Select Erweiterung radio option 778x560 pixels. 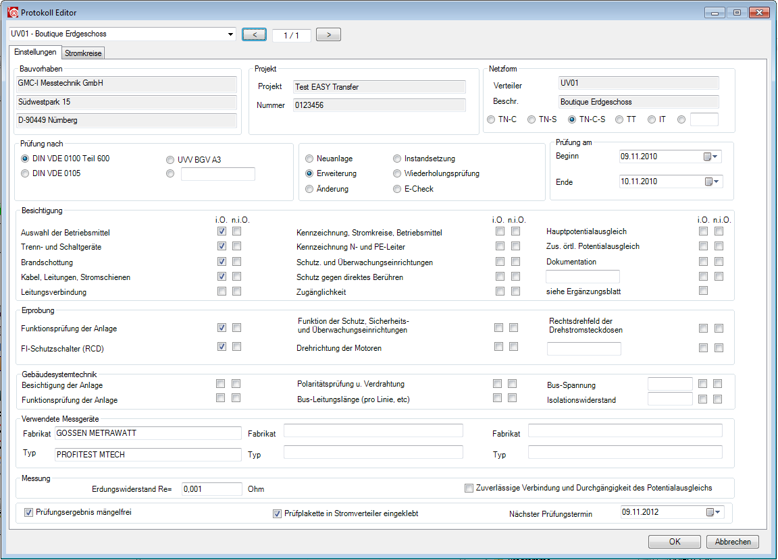(309, 173)
